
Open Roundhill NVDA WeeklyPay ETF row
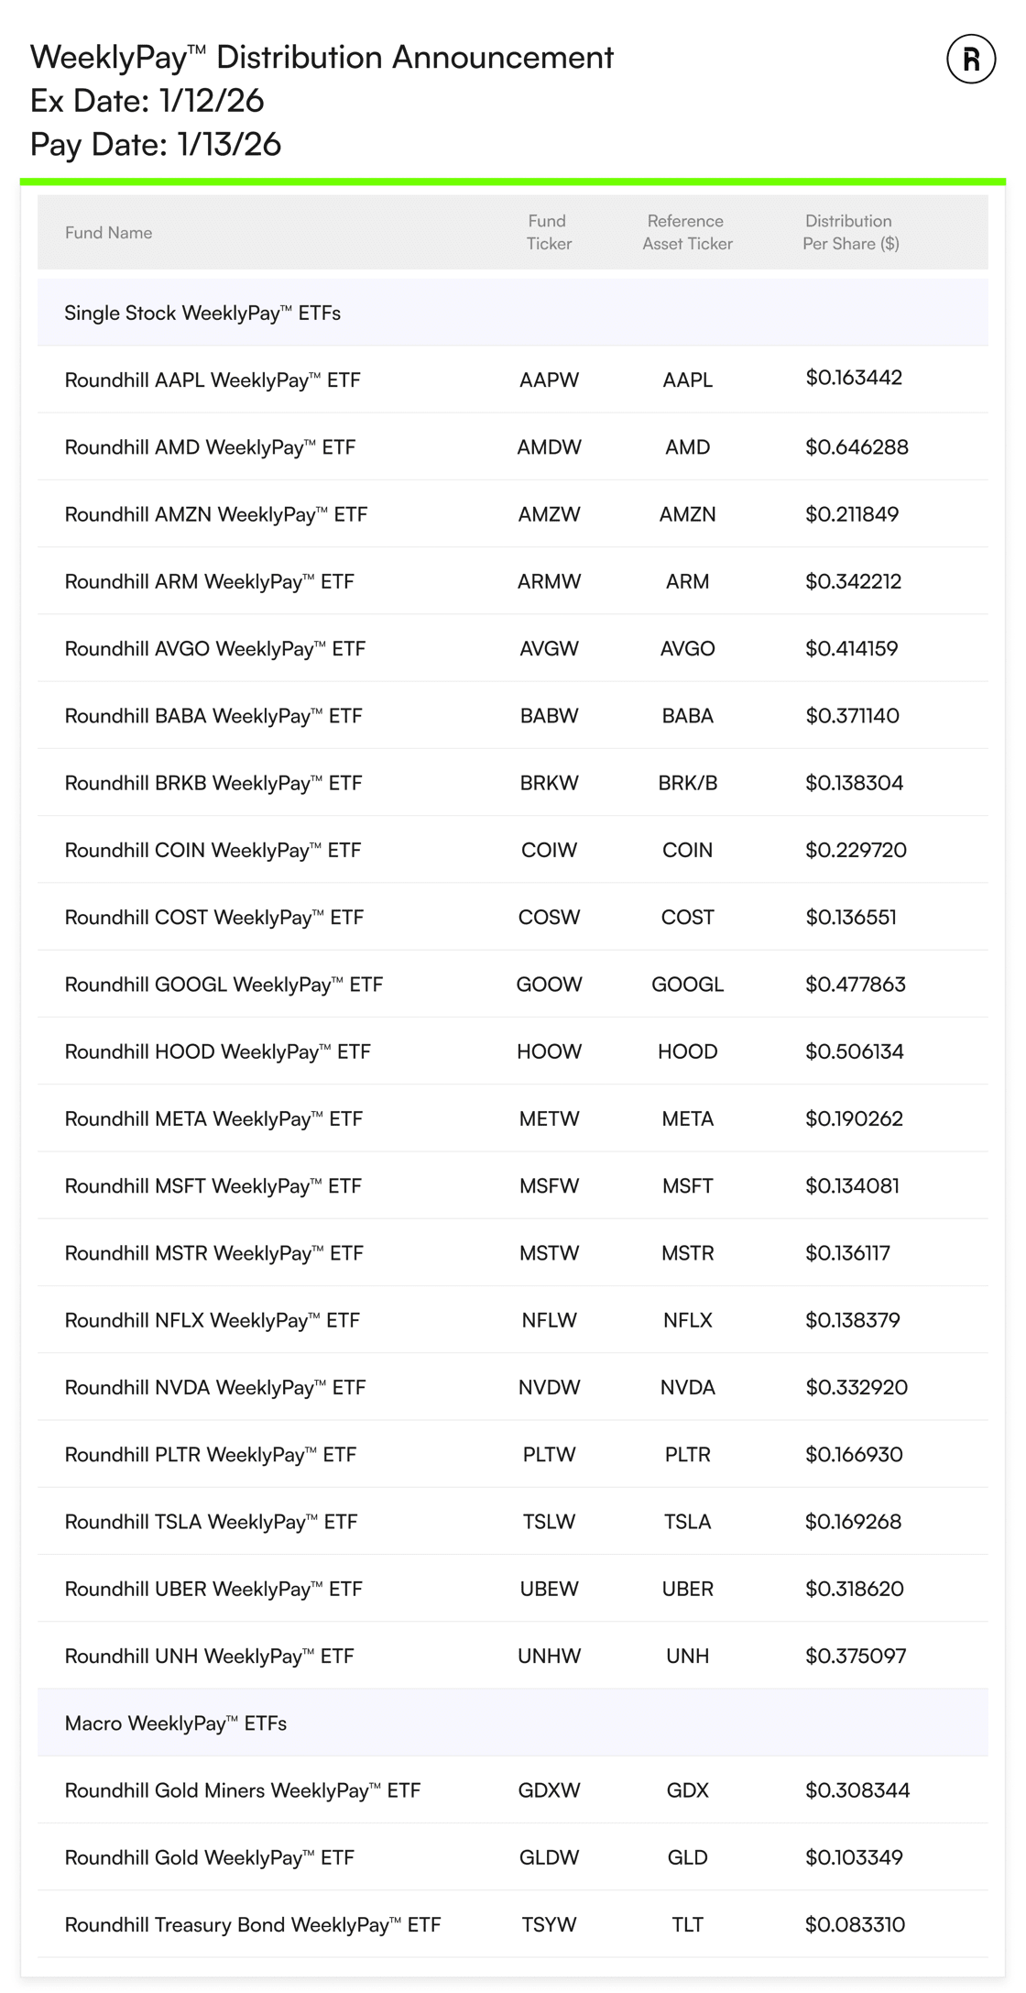coord(215,1388)
